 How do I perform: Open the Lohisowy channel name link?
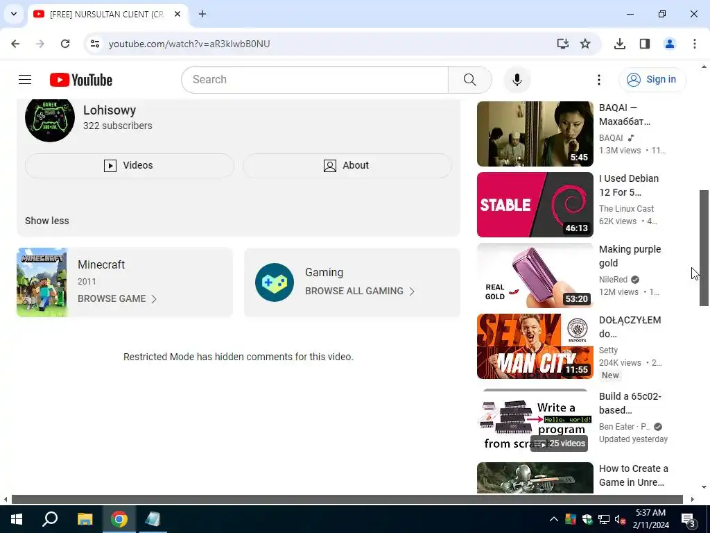[x=110, y=110]
